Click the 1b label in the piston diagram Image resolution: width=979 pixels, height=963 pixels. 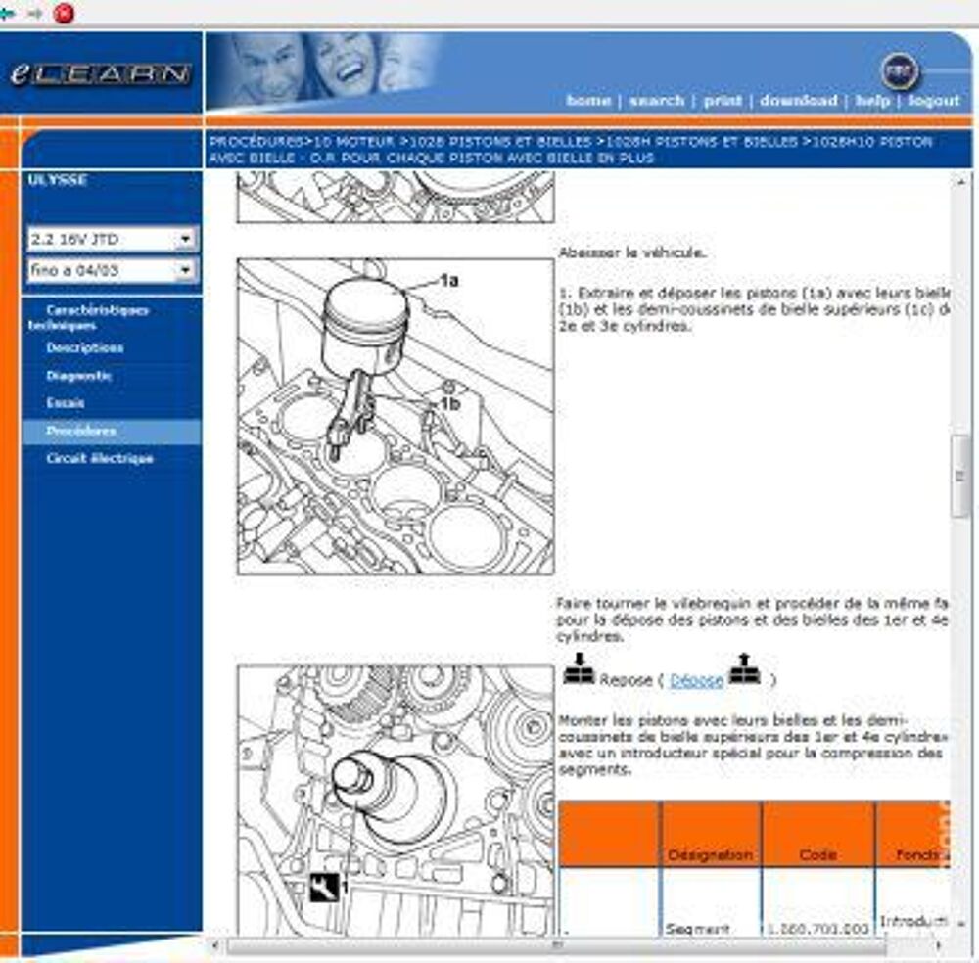coord(450,404)
